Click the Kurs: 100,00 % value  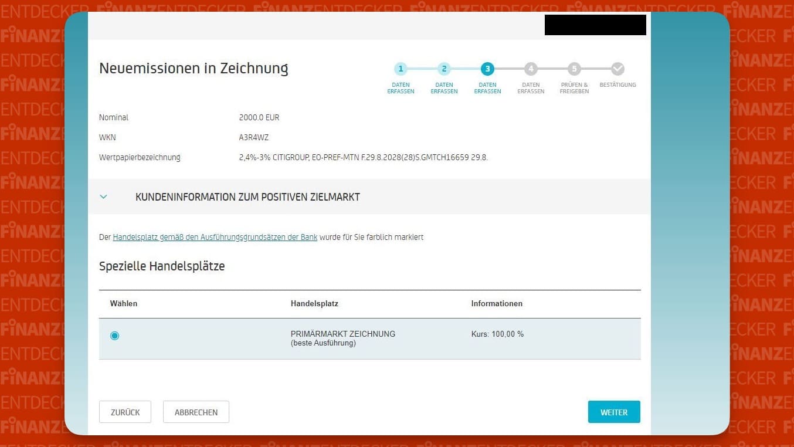click(x=497, y=334)
